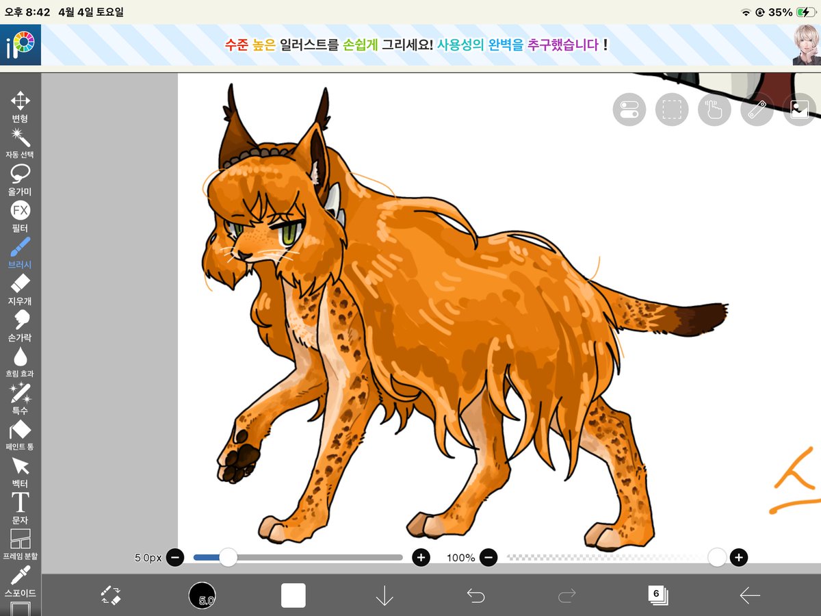Screen dimensions: 821x616
Task: Open the selection area dashed-square menu
Action: (672, 110)
